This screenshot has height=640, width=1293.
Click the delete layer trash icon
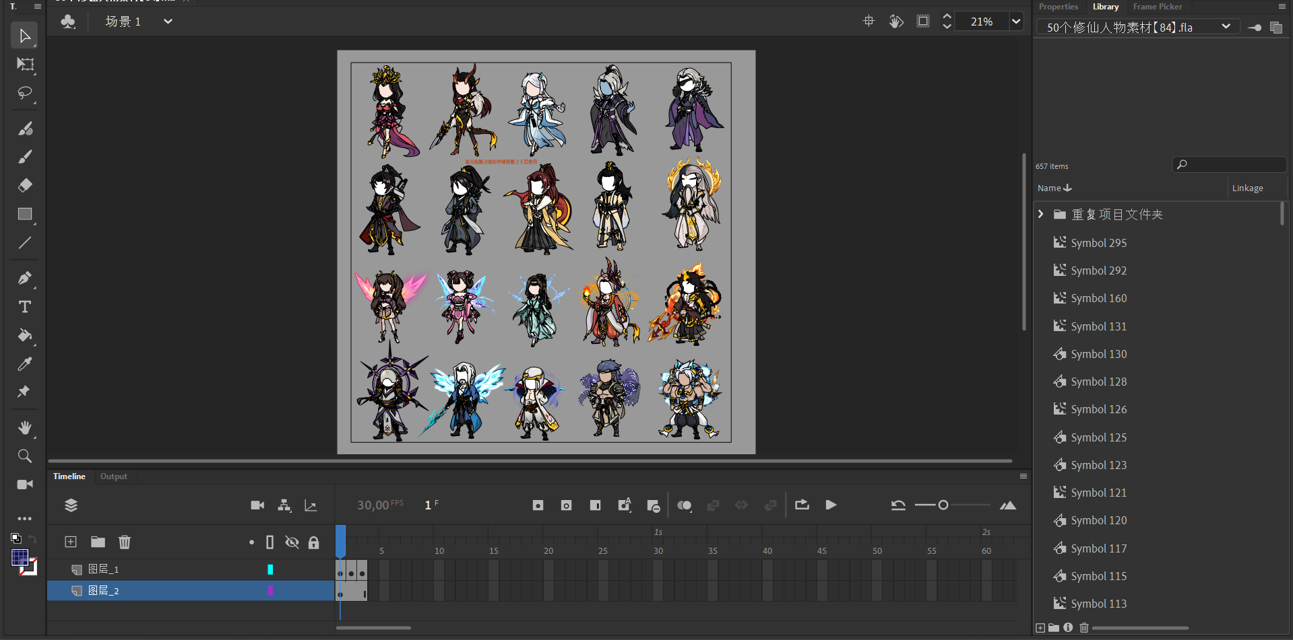(x=125, y=542)
